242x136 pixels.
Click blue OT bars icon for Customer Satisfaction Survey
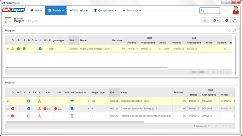coord(72,109)
